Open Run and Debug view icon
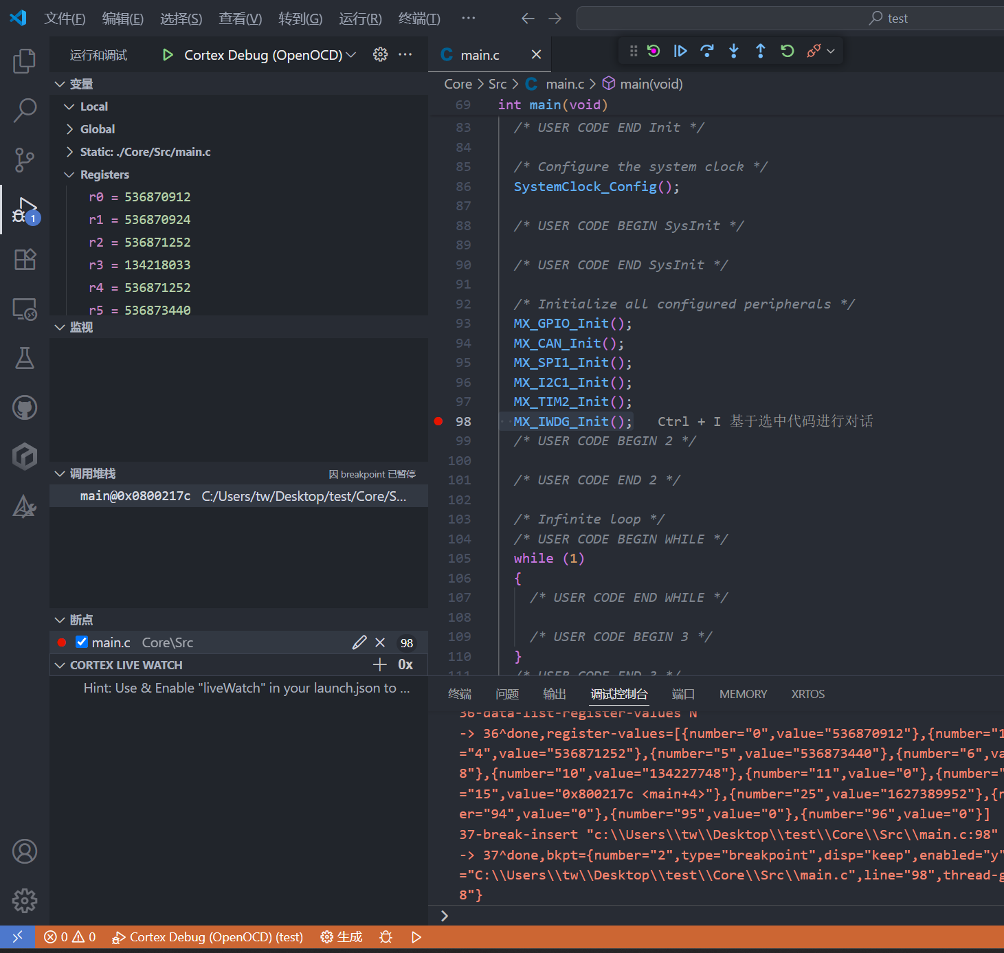1004x953 pixels. click(x=25, y=210)
